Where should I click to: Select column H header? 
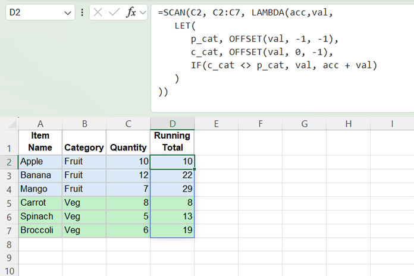pos(348,124)
